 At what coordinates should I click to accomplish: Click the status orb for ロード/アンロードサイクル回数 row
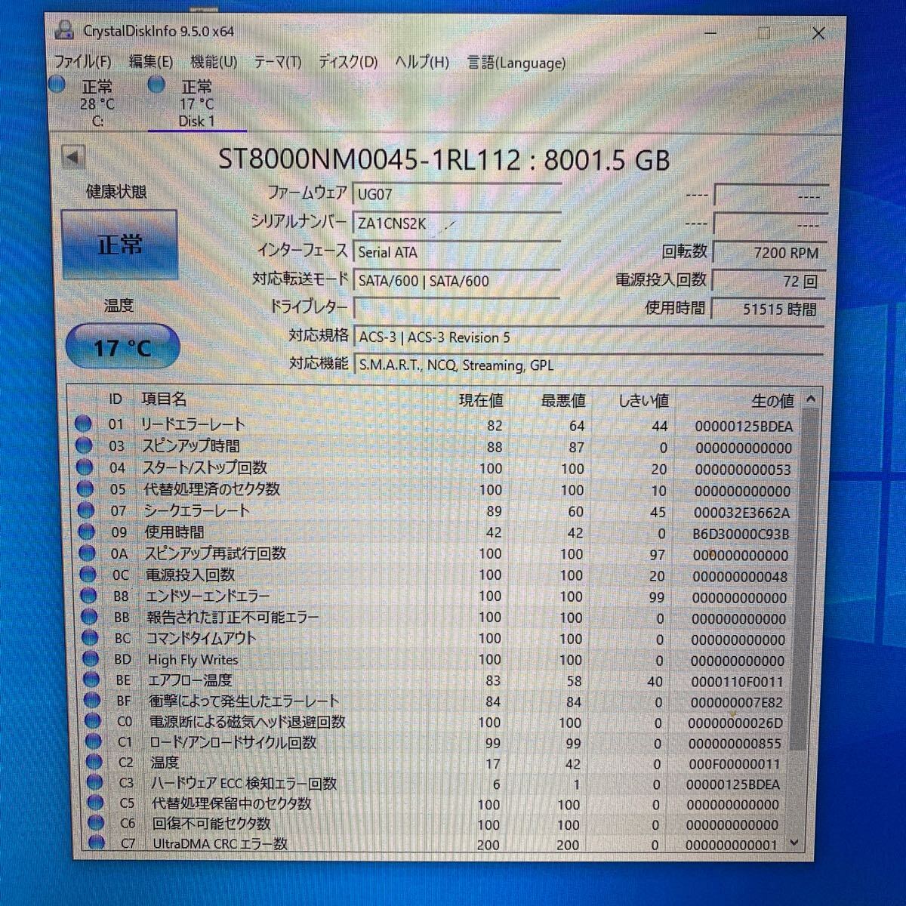click(x=94, y=741)
